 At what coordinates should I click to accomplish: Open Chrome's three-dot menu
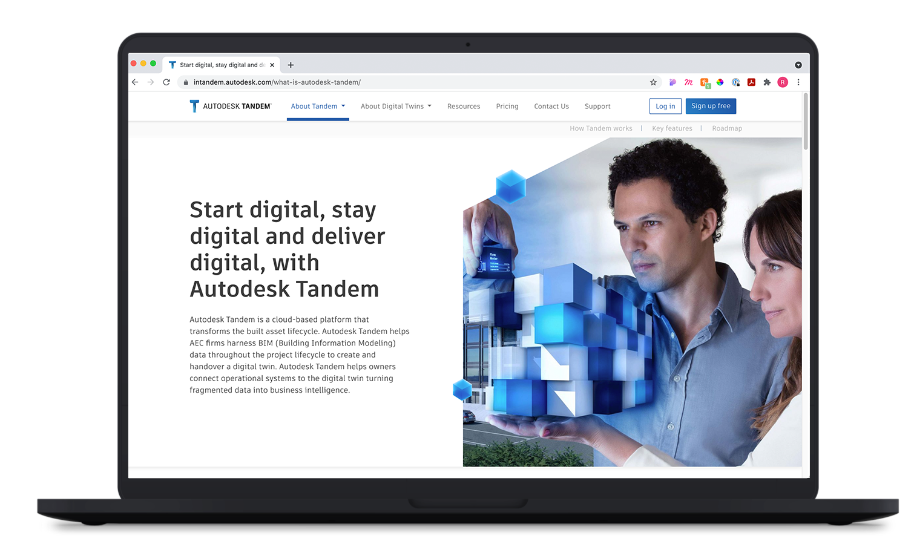coord(798,82)
